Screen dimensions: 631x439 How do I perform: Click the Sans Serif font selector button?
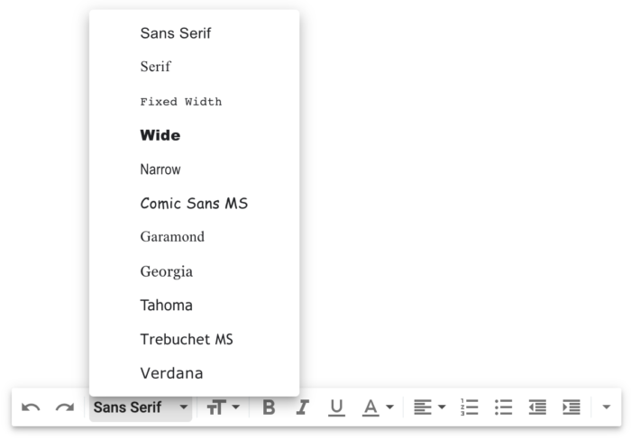coord(141,407)
